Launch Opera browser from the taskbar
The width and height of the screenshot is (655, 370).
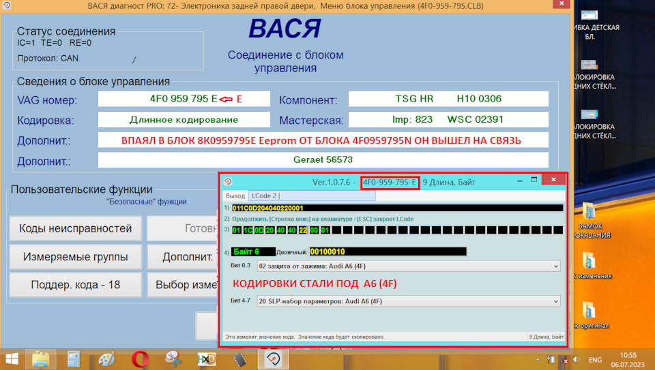pos(140,359)
